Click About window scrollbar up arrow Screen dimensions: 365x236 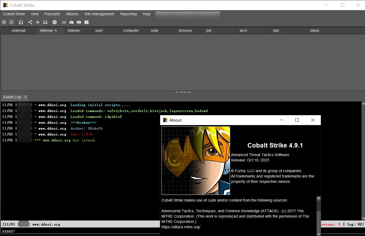pyautogui.click(x=319, y=199)
